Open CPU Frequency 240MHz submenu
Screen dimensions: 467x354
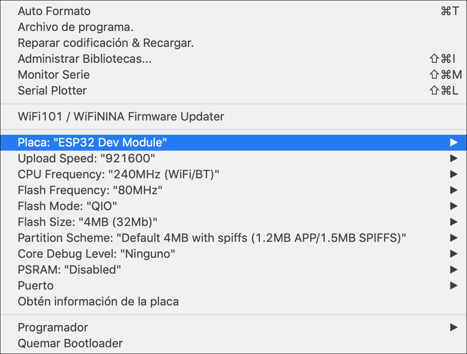(233, 174)
